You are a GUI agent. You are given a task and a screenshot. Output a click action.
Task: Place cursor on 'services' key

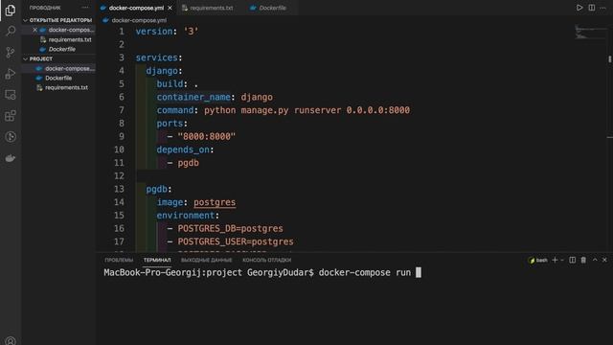(156, 57)
